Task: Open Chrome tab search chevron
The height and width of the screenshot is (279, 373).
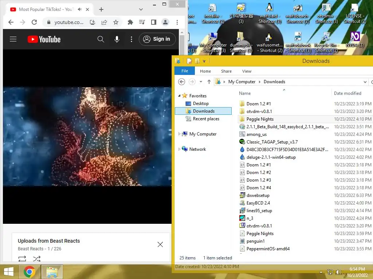Action: (x=141, y=9)
